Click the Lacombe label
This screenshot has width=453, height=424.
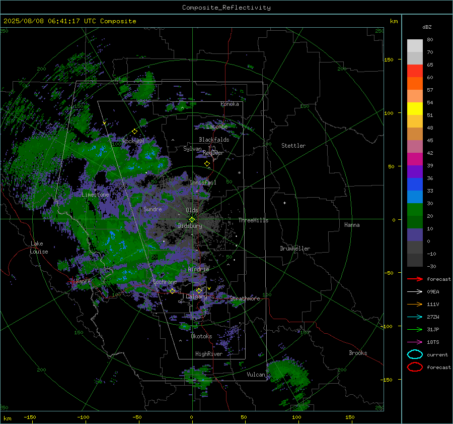(217, 127)
